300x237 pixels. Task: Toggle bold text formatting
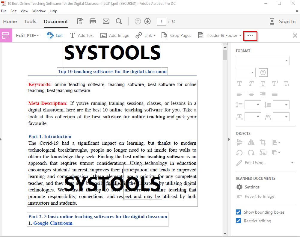click(239, 84)
